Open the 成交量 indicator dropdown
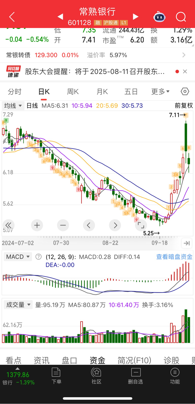The height and width of the screenshot is (404, 195). click(x=18, y=305)
